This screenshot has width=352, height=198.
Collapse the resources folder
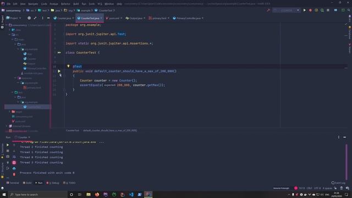[x=15, y=78]
